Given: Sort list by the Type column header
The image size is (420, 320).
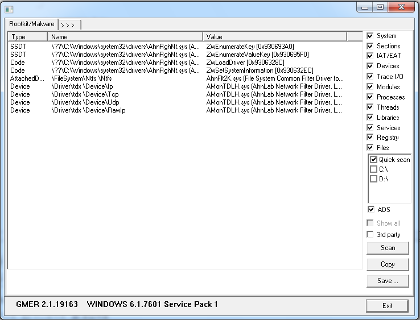Looking at the screenshot, I should click(x=27, y=36).
